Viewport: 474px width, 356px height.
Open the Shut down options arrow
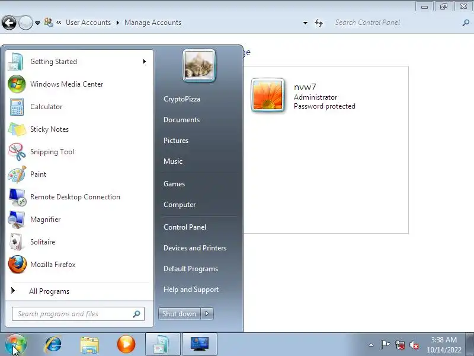[x=207, y=314]
